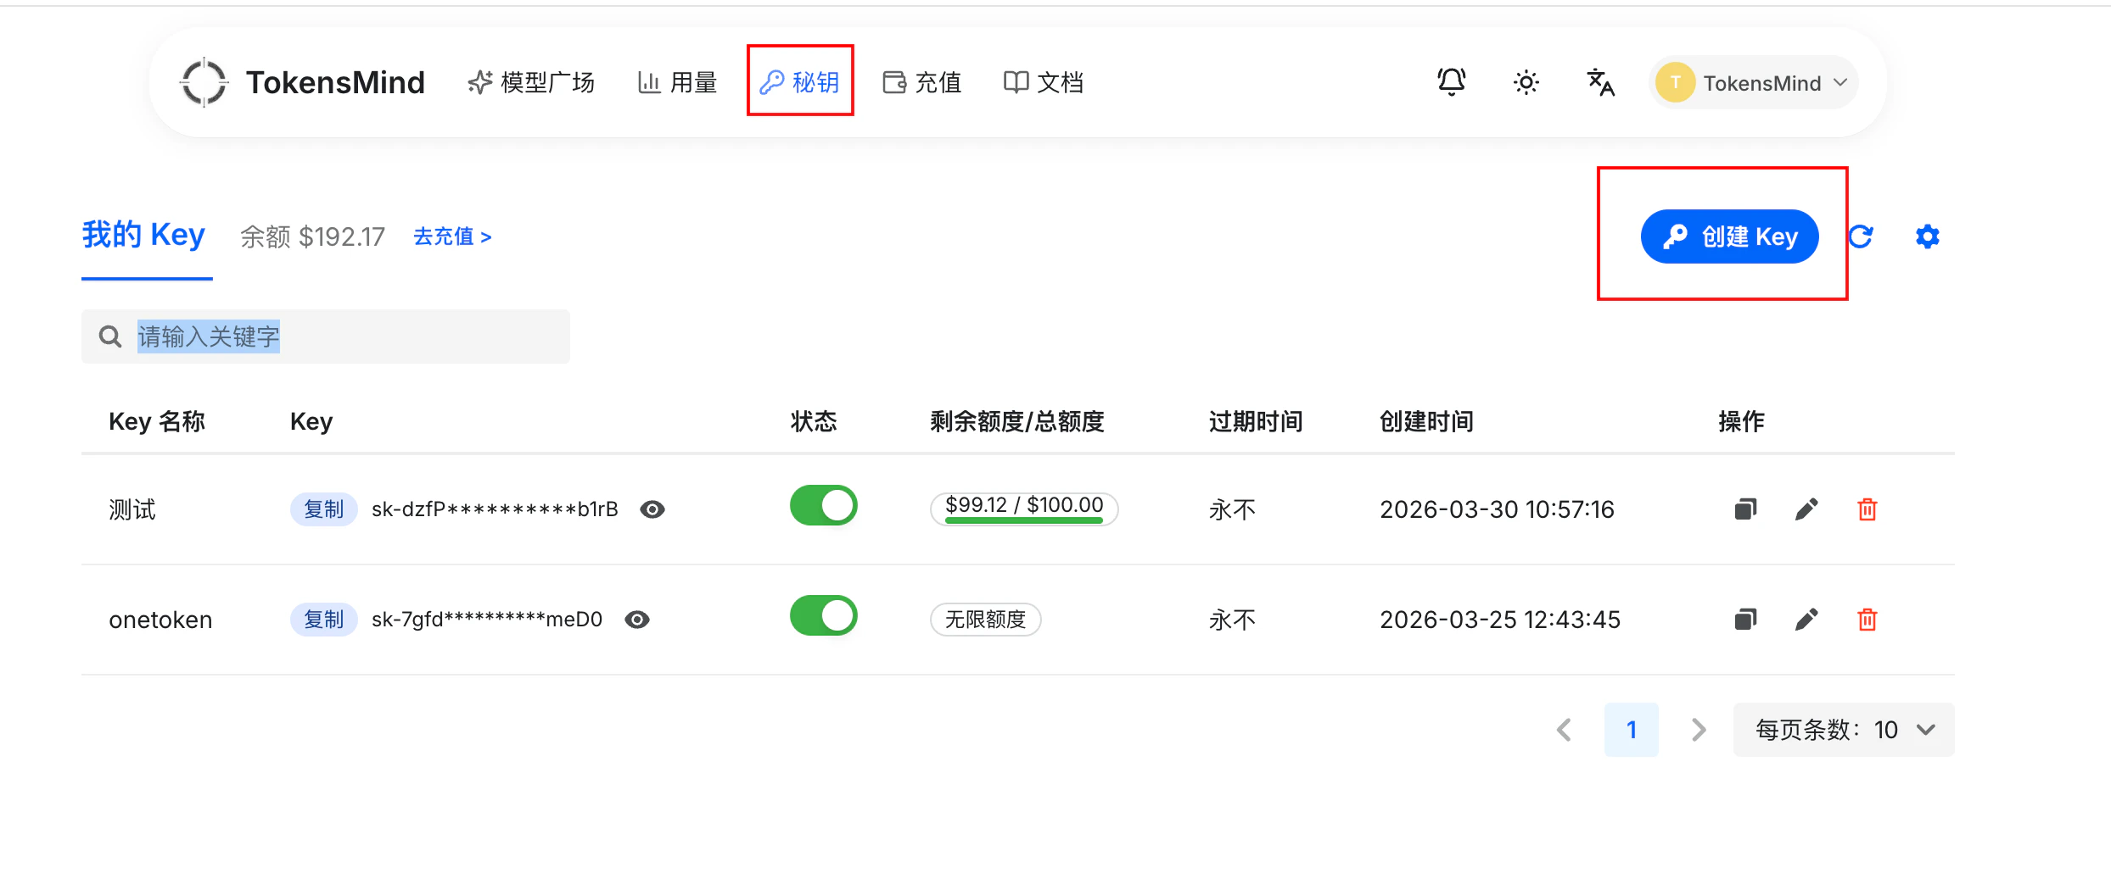2111x873 pixels.
Task: Copy the onetoken key via action icon
Action: 1745,620
